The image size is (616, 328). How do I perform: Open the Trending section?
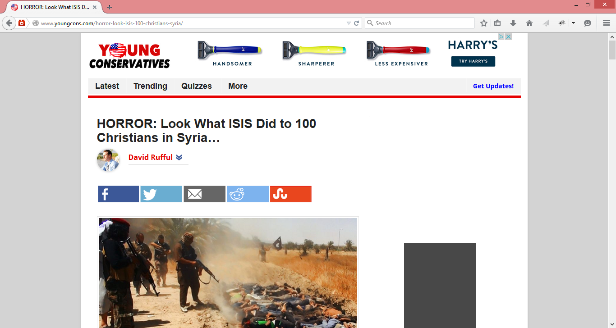click(150, 86)
